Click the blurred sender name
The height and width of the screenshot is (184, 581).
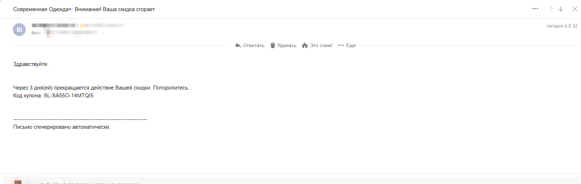(55, 25)
